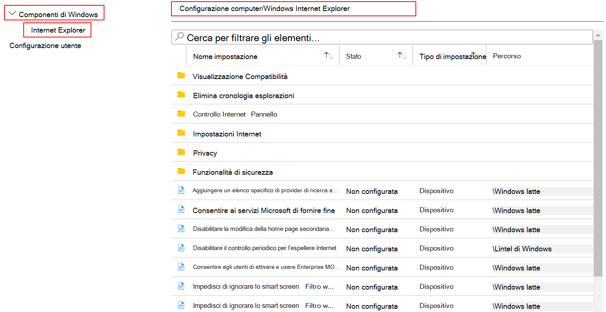The image size is (606, 312).
Task: Sort by Nome impostazione arrows
Action: tap(329, 56)
